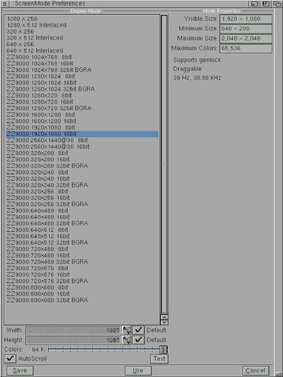
Task: Click highlighted ZZ9000:1920x1080 16bit mode
Action: tap(82, 134)
